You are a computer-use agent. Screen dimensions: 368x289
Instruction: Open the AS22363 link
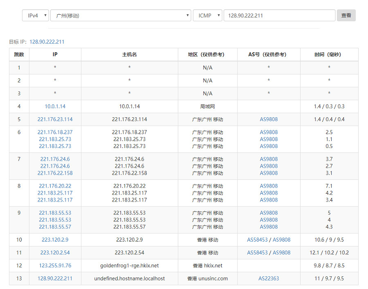(269, 278)
